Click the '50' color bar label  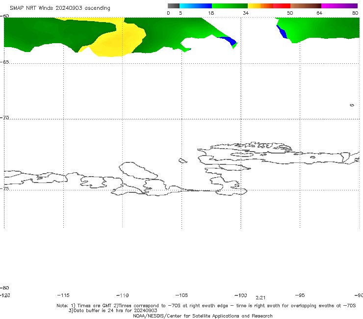(290, 13)
